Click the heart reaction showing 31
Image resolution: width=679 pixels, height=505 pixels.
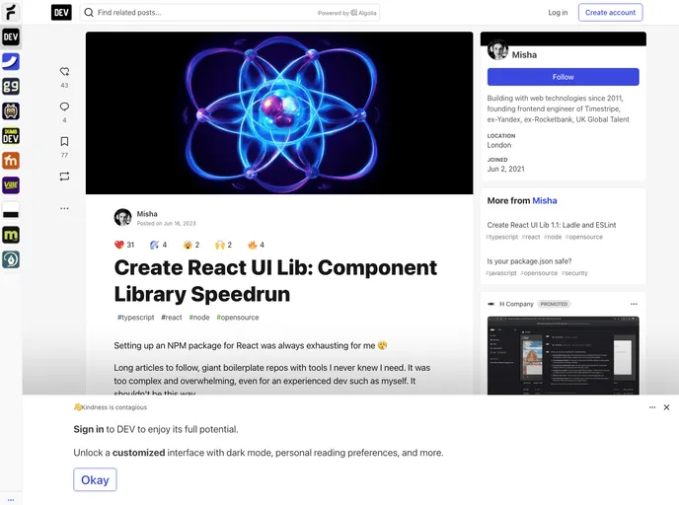pos(124,245)
